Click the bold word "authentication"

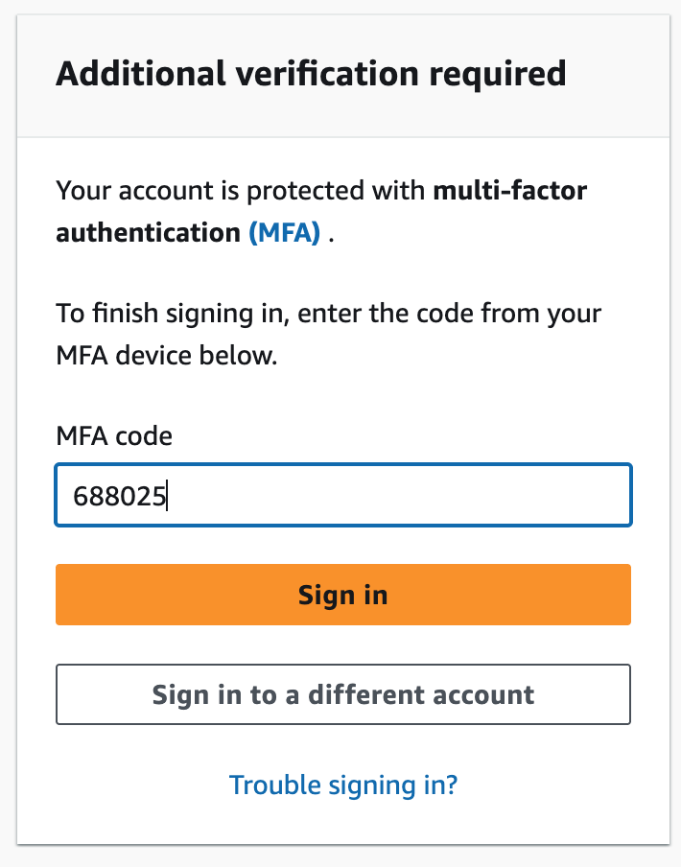[x=147, y=233]
